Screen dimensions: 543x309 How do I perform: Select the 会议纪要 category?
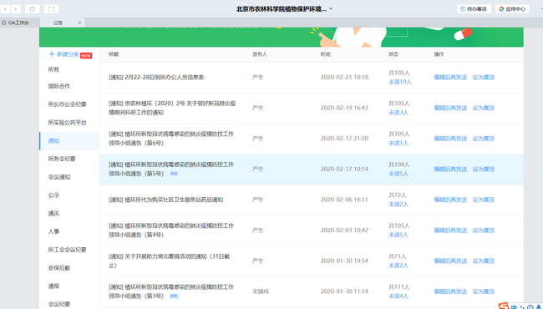pyautogui.click(x=59, y=304)
